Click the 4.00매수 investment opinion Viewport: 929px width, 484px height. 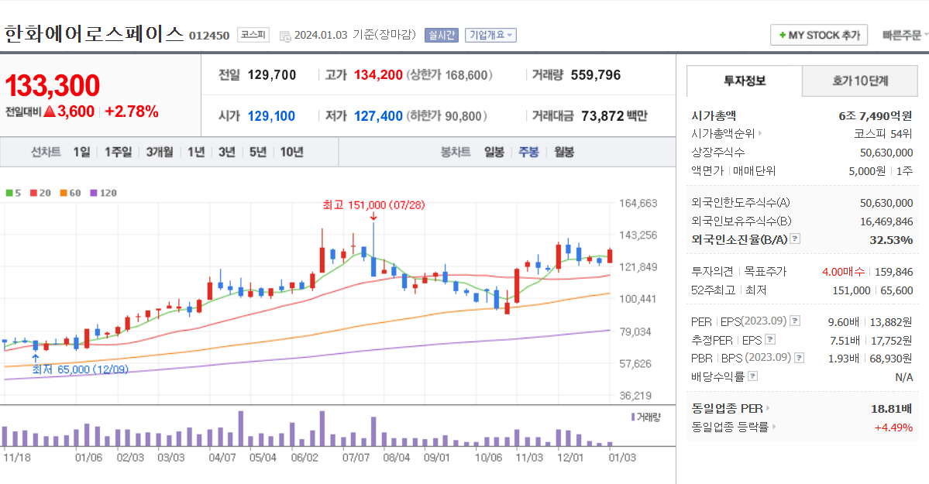click(843, 272)
